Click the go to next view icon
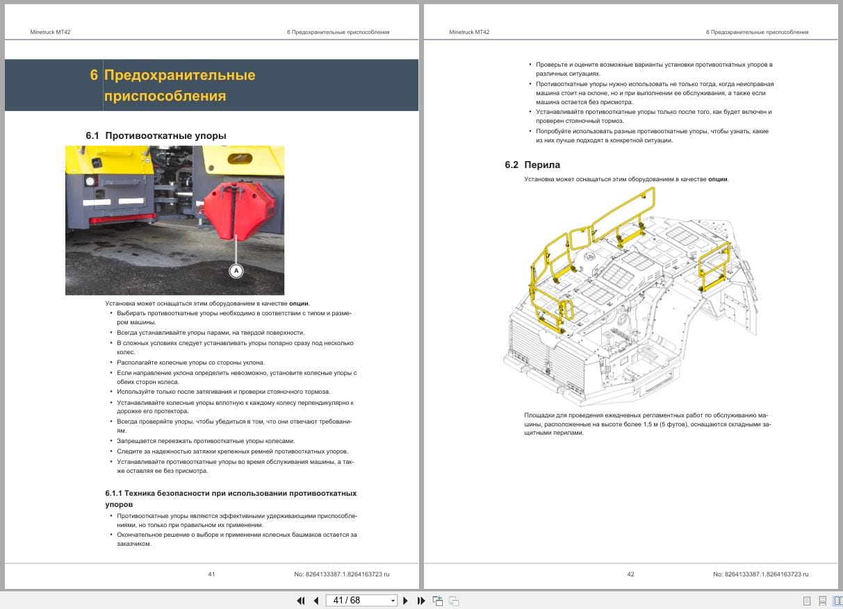The height and width of the screenshot is (609, 843). pos(454,601)
